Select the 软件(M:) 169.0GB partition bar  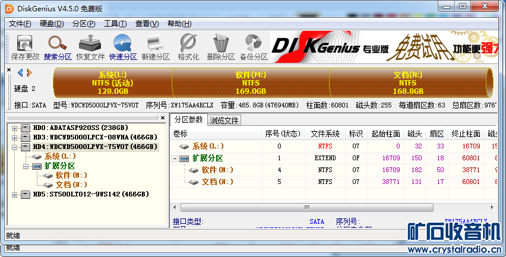pos(251,83)
